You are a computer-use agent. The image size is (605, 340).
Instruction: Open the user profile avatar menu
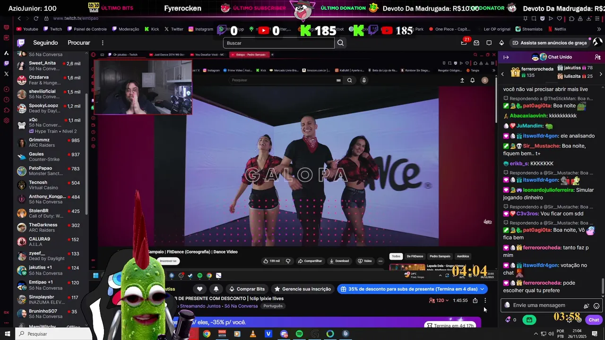pos(597,42)
